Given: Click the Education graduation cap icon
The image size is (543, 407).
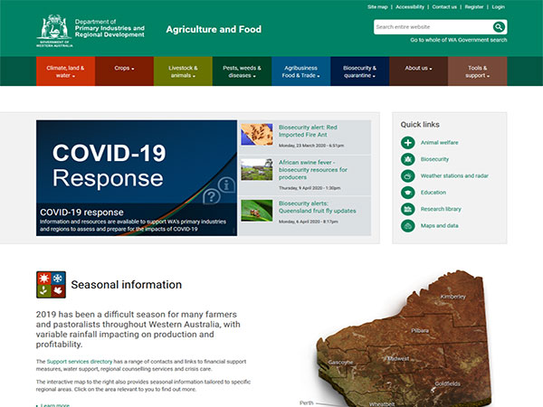Looking at the screenshot, I should 407,193.
